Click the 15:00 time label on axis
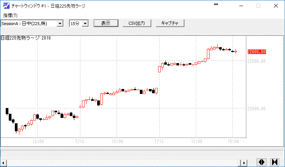This screenshot has height=167, width=285. (x=234, y=142)
